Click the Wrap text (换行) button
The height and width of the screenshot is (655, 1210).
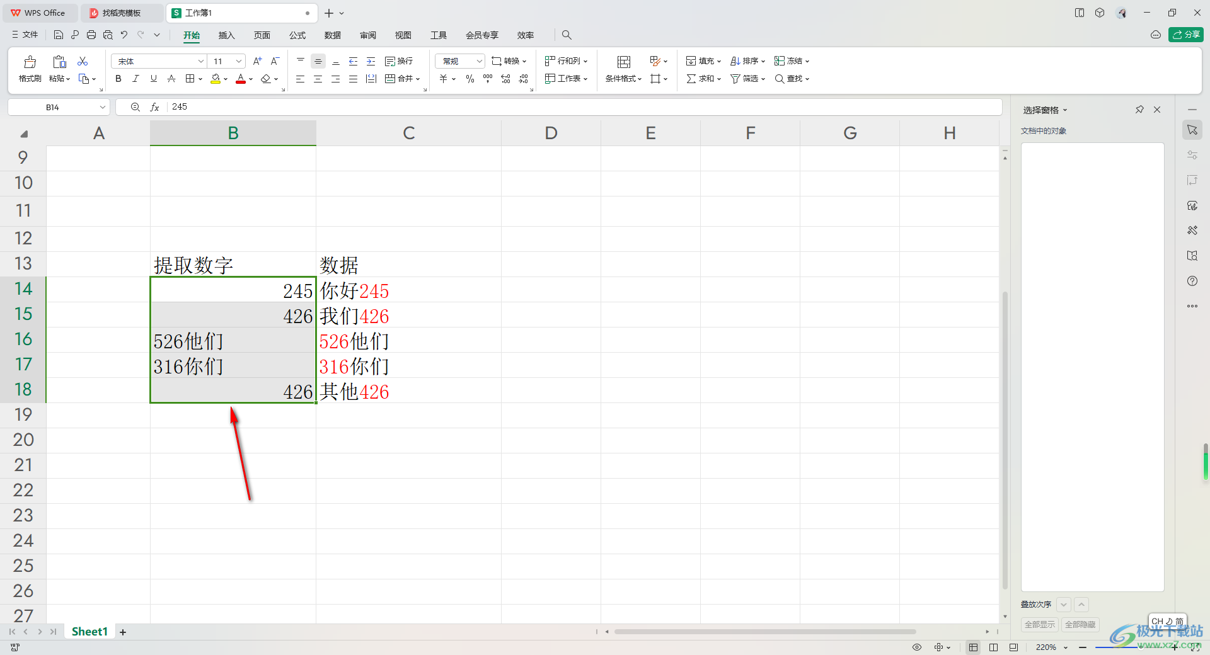[399, 61]
